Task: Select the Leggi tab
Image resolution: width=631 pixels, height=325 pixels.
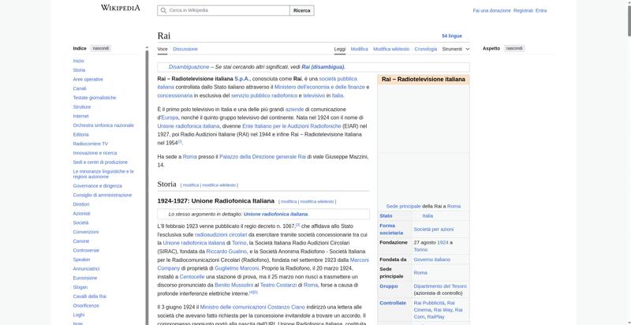Action: [340, 49]
